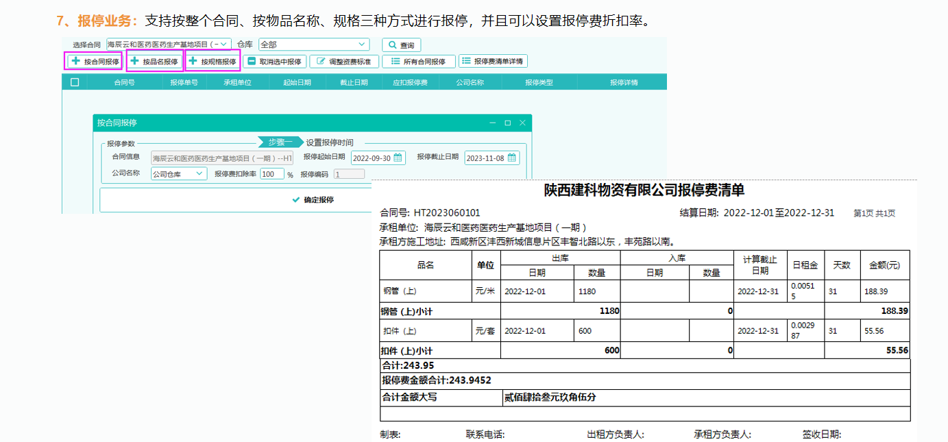Image resolution: width=948 pixels, height=442 pixels.
Task: Click contract number HT2023060101
Action: click(447, 213)
